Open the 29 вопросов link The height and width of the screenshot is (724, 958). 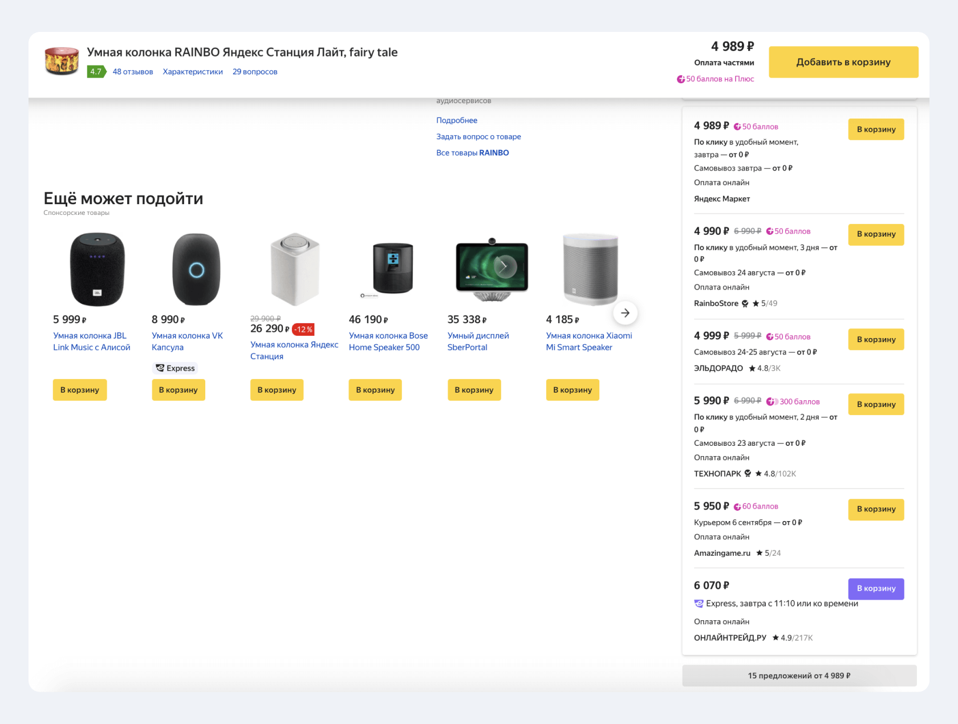click(x=255, y=72)
